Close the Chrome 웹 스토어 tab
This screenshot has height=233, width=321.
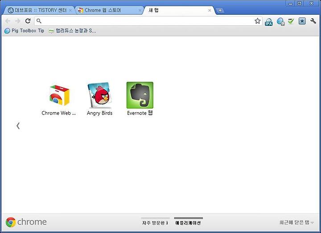(x=140, y=10)
